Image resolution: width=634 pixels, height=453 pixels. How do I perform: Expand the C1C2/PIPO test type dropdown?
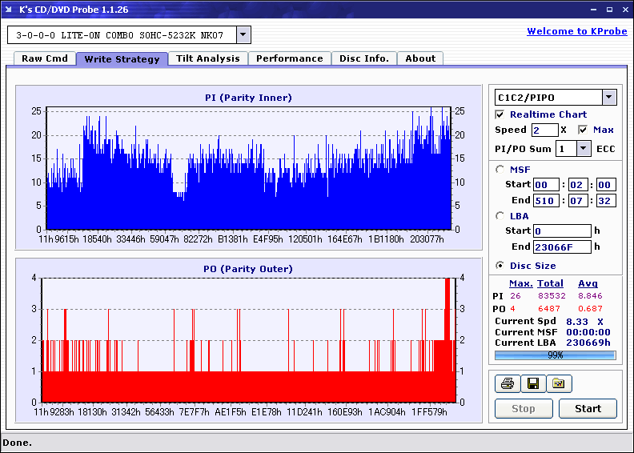(609, 98)
